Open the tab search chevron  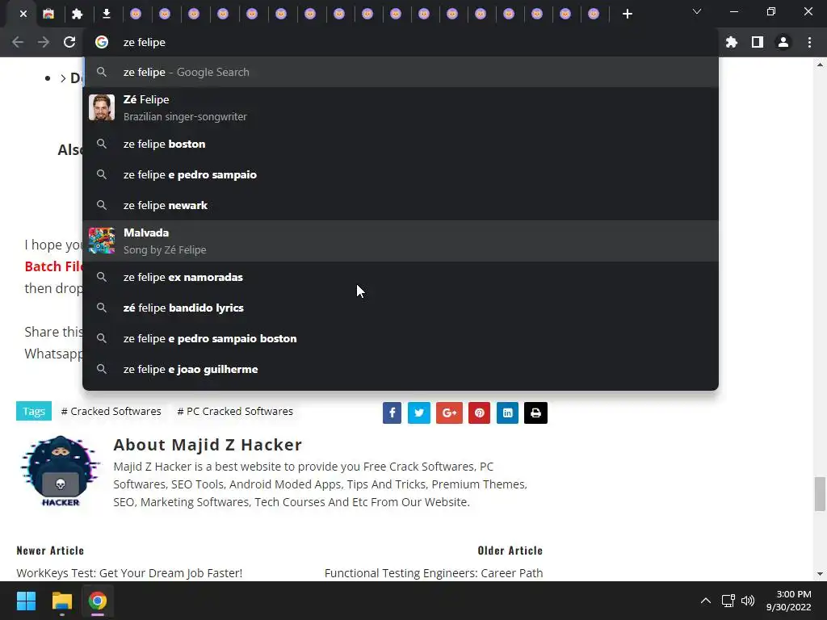697,11
